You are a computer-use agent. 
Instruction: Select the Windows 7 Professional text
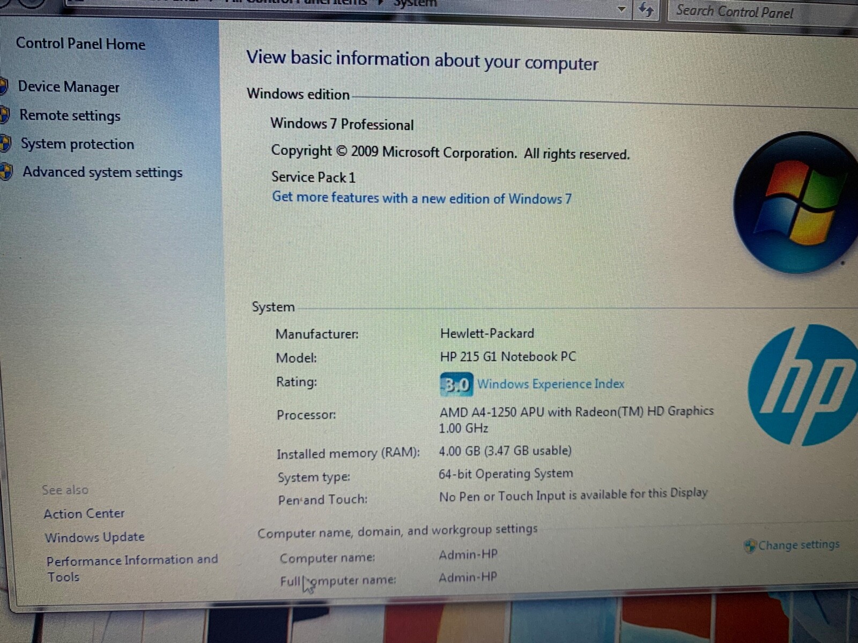click(x=342, y=124)
